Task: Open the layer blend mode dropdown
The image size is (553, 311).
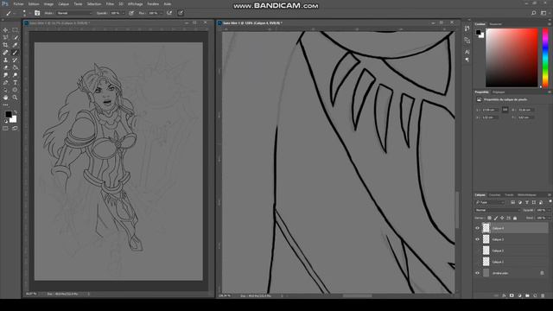Action: 498,210
